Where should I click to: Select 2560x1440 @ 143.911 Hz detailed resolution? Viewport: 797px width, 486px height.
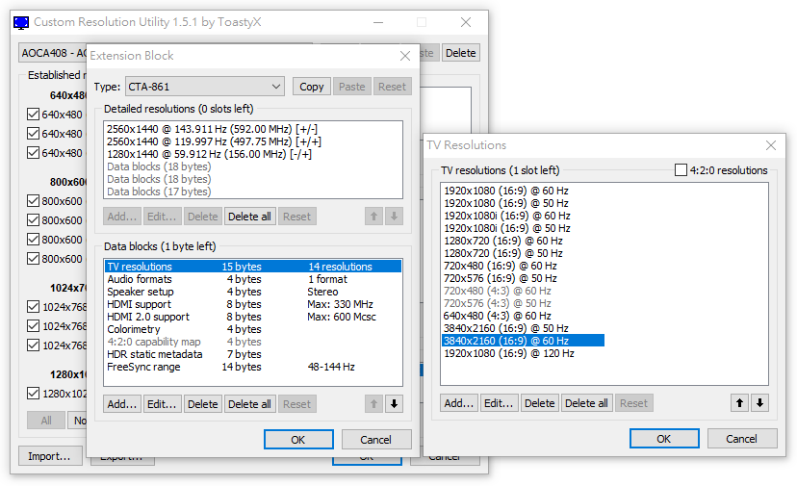pyautogui.click(x=212, y=129)
